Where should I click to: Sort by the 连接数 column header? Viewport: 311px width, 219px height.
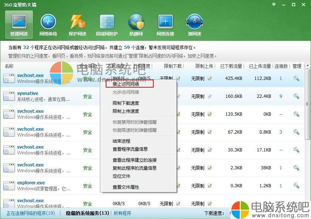coord(281,66)
